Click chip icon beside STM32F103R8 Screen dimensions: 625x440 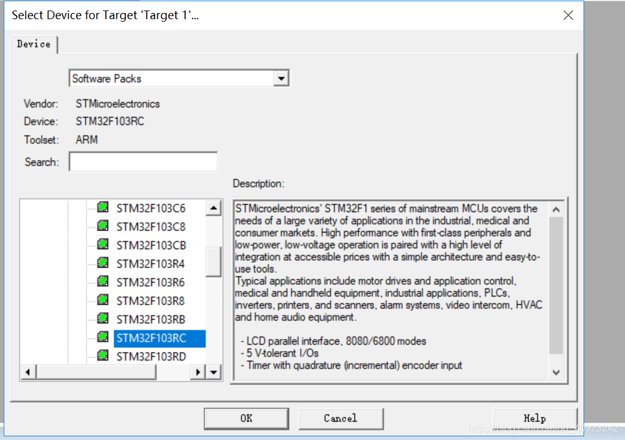(x=103, y=300)
